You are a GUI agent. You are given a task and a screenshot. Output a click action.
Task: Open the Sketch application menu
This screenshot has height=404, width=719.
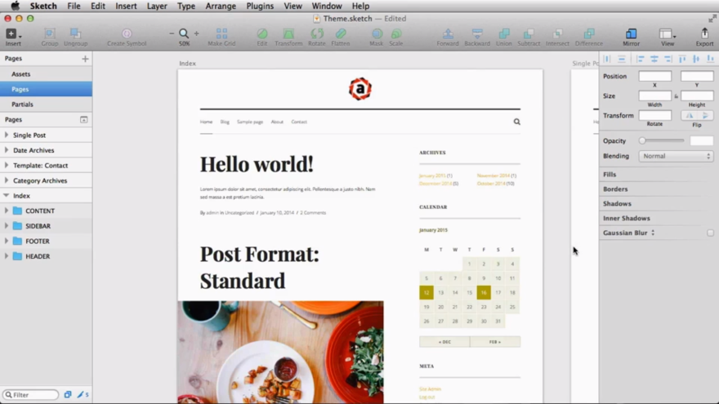click(43, 6)
